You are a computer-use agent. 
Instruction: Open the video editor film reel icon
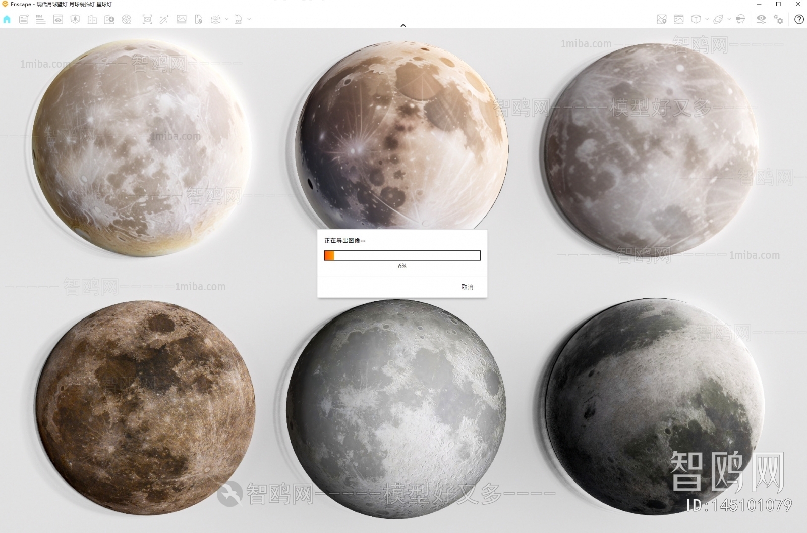tap(127, 19)
